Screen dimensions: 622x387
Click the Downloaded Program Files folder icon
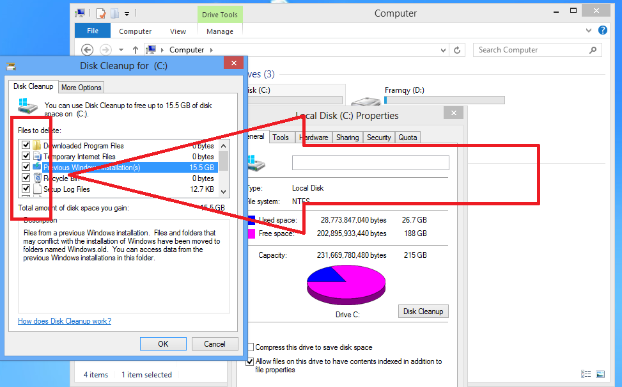(x=37, y=145)
